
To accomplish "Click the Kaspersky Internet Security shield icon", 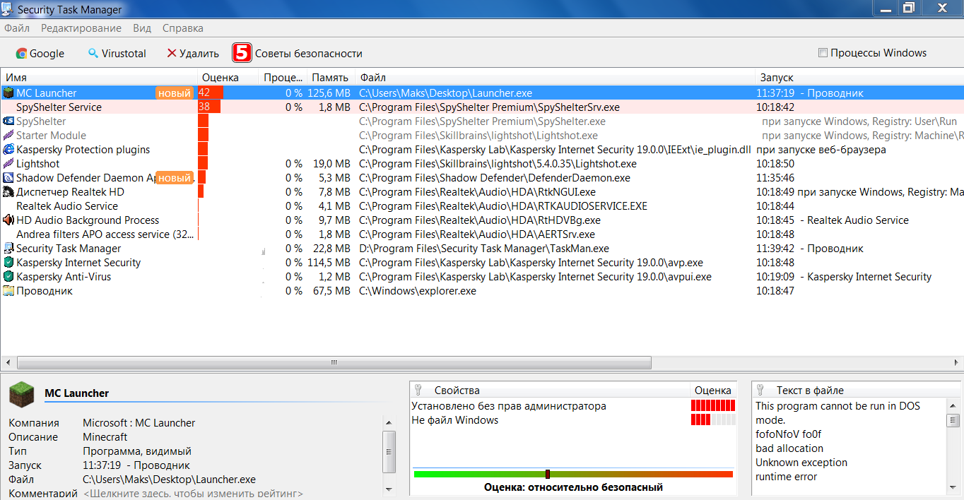I will (8, 262).
